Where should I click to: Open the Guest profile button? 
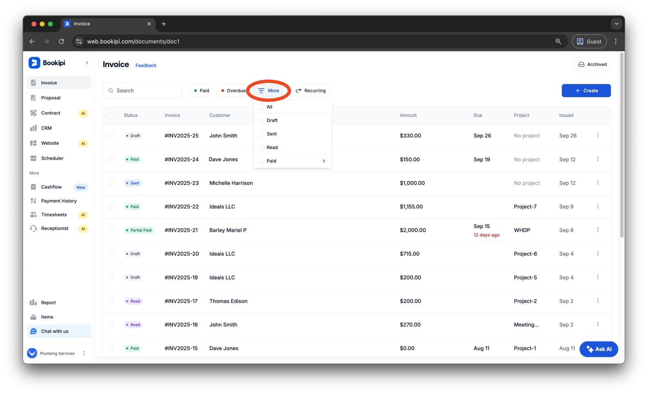[589, 41]
